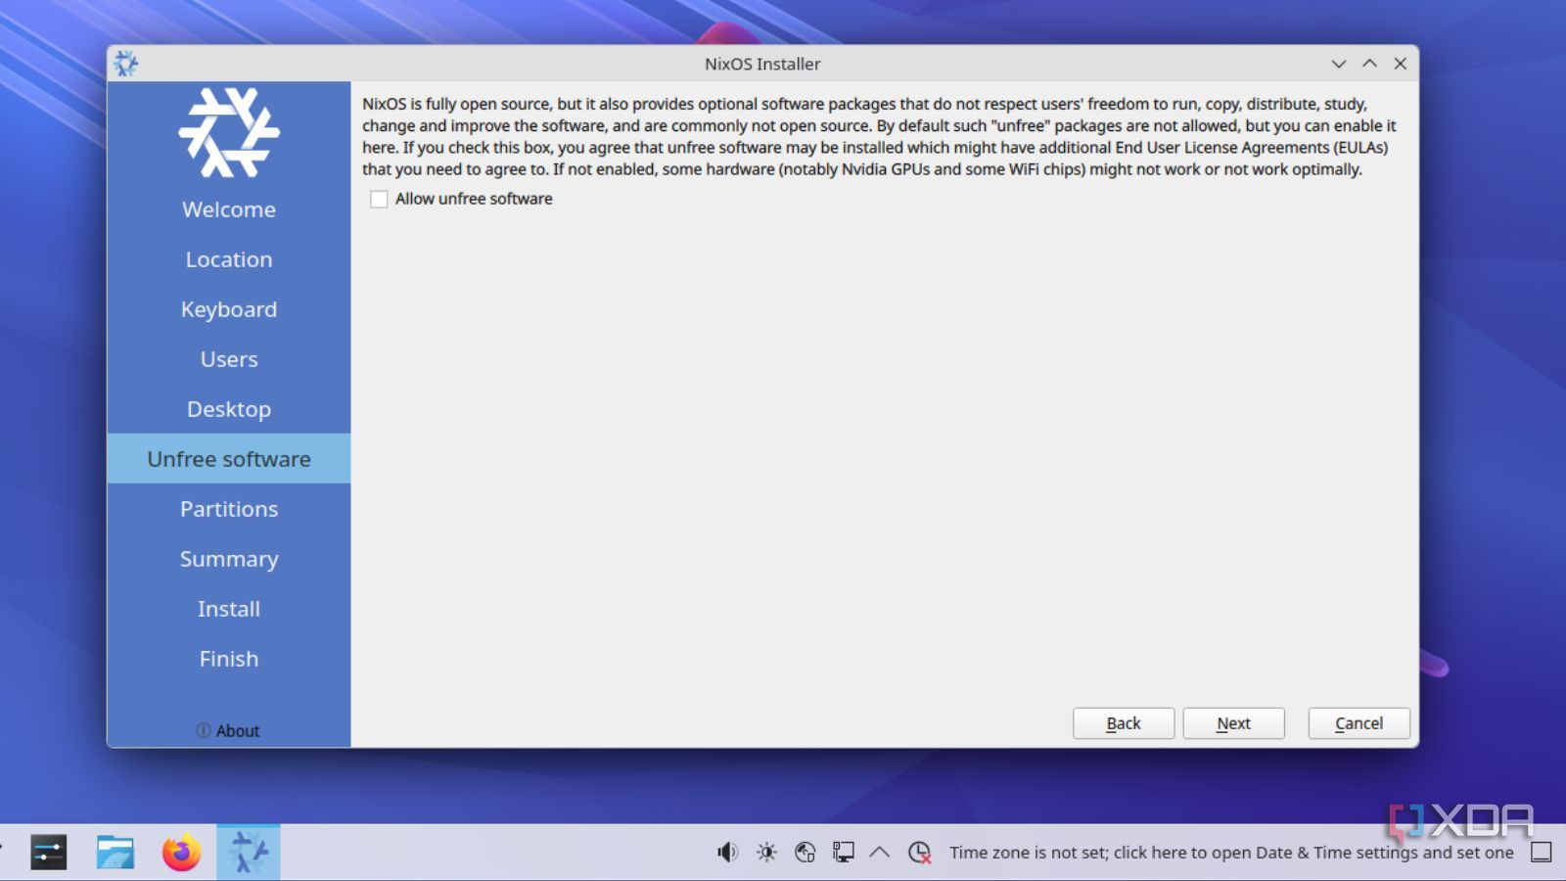Viewport: 1566px width, 881px height.
Task: Click the large NixOS logo in sidebar
Action: 229,133
